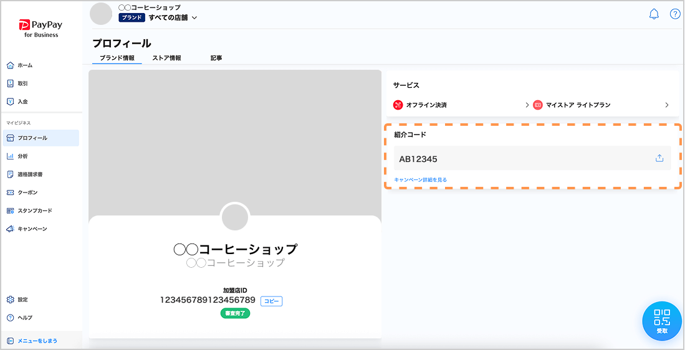Switch to the ストア情報 tab
This screenshot has width=685, height=350.
166,58
